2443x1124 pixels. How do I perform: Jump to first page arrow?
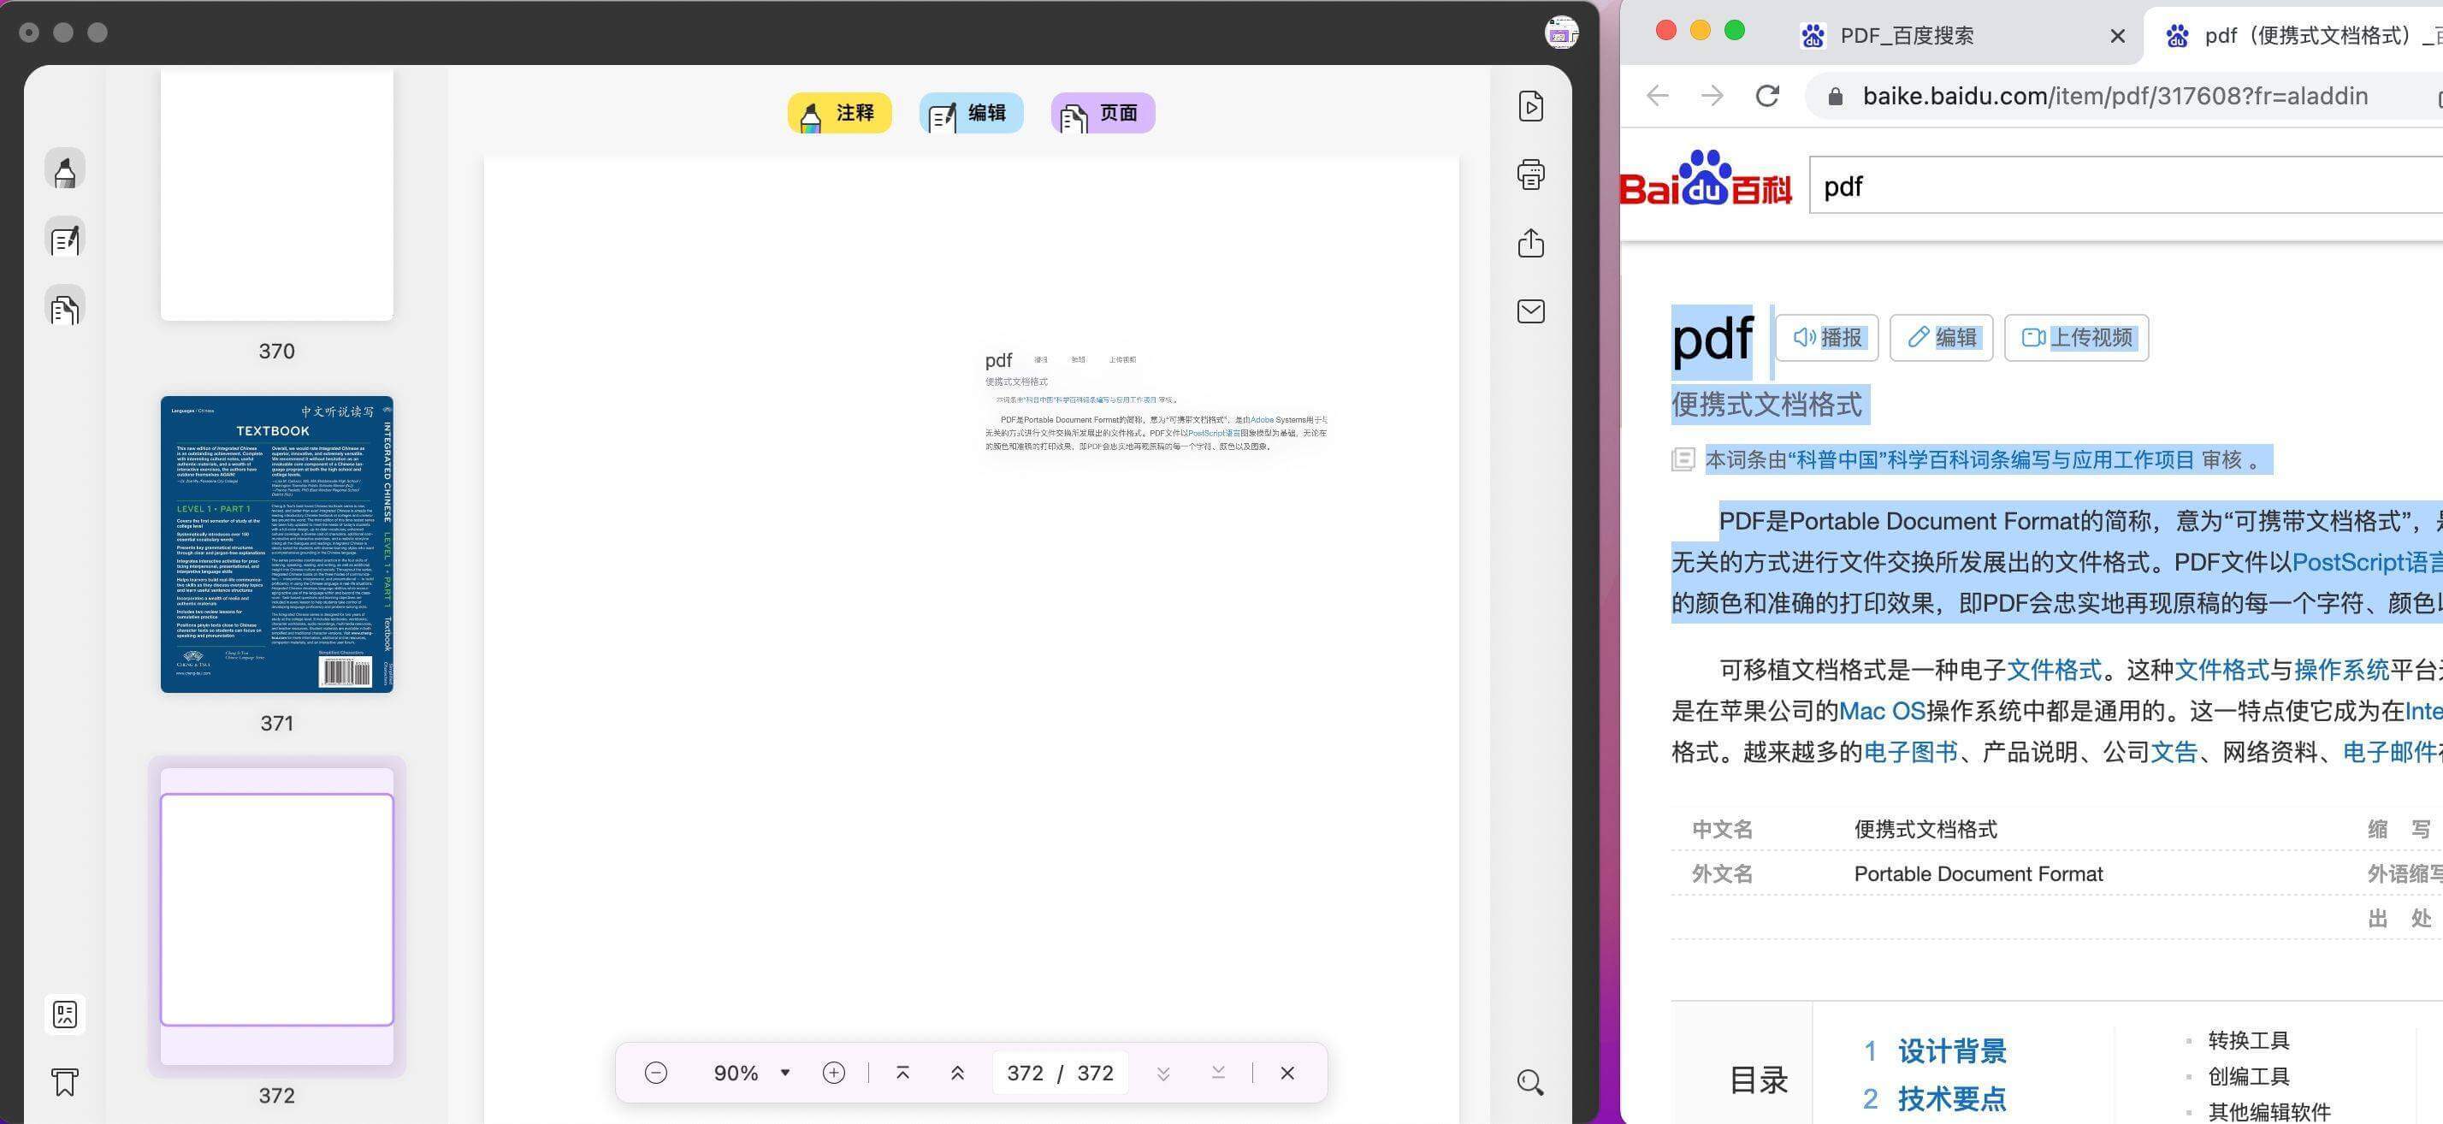[902, 1073]
